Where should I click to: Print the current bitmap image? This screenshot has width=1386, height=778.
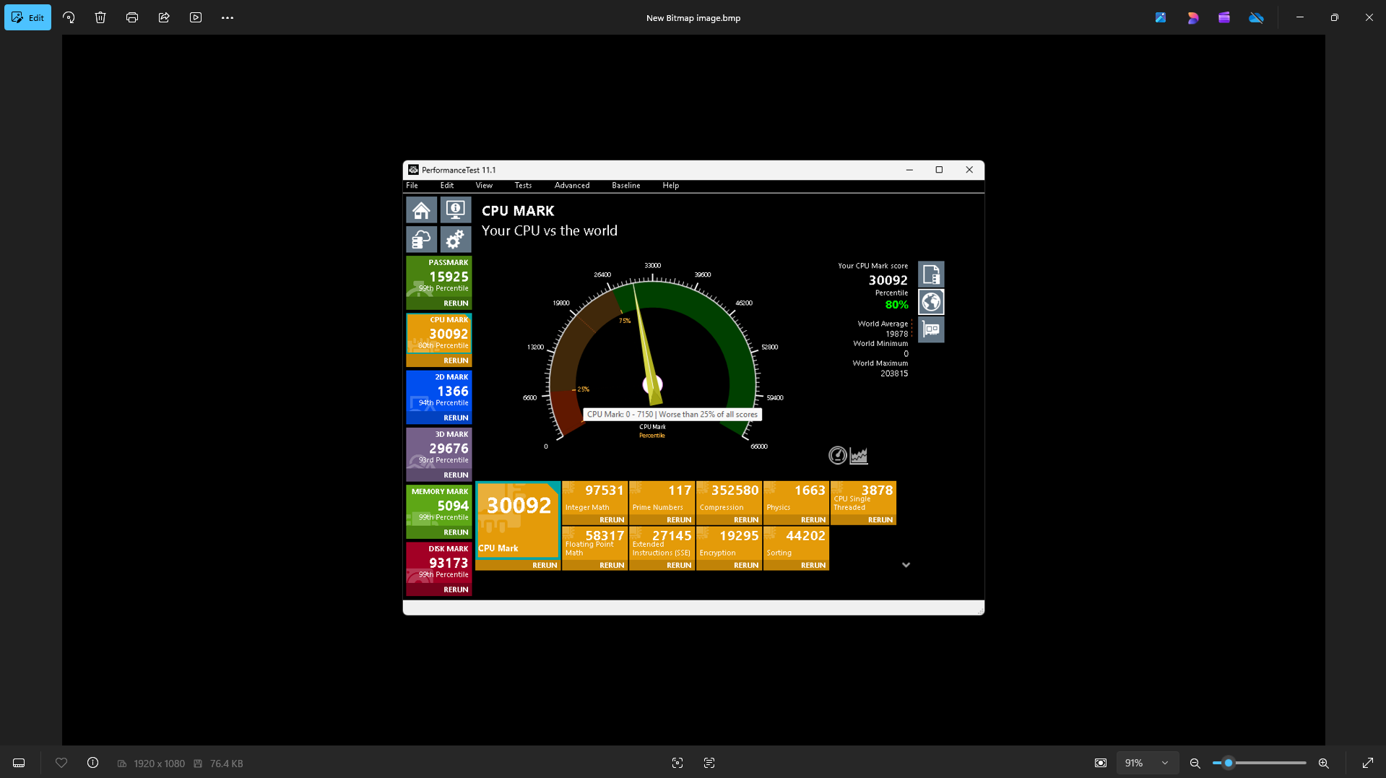pyautogui.click(x=132, y=17)
